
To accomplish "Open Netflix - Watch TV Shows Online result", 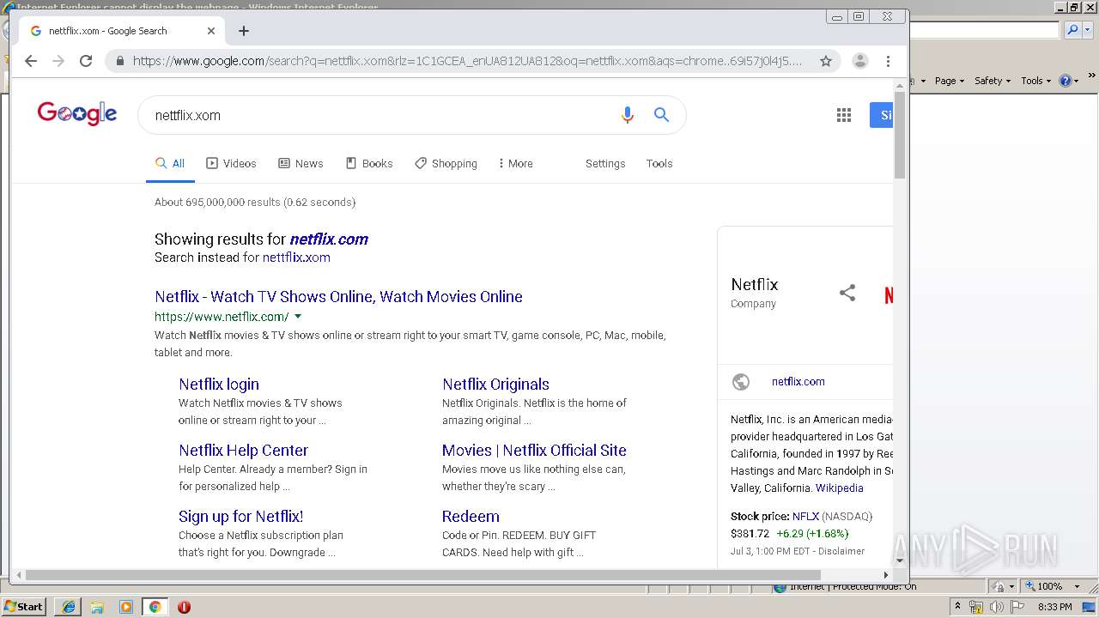I will click(x=338, y=296).
